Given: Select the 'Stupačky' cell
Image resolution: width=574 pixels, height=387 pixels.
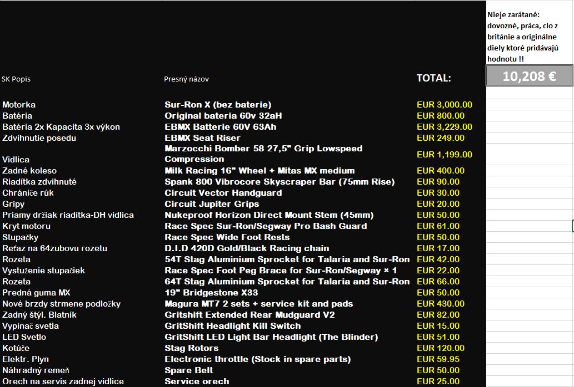Looking at the screenshot, I should coord(20,237).
